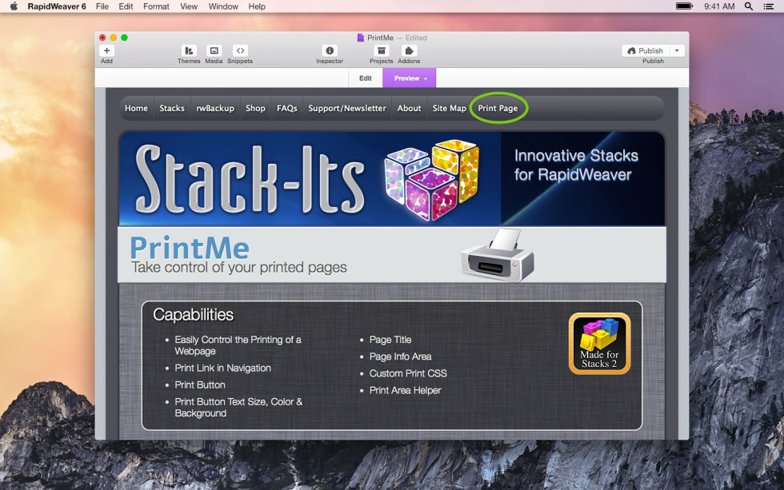Image resolution: width=784 pixels, height=490 pixels.
Task: Click 'Take control of your printed pages'
Action: [239, 267]
